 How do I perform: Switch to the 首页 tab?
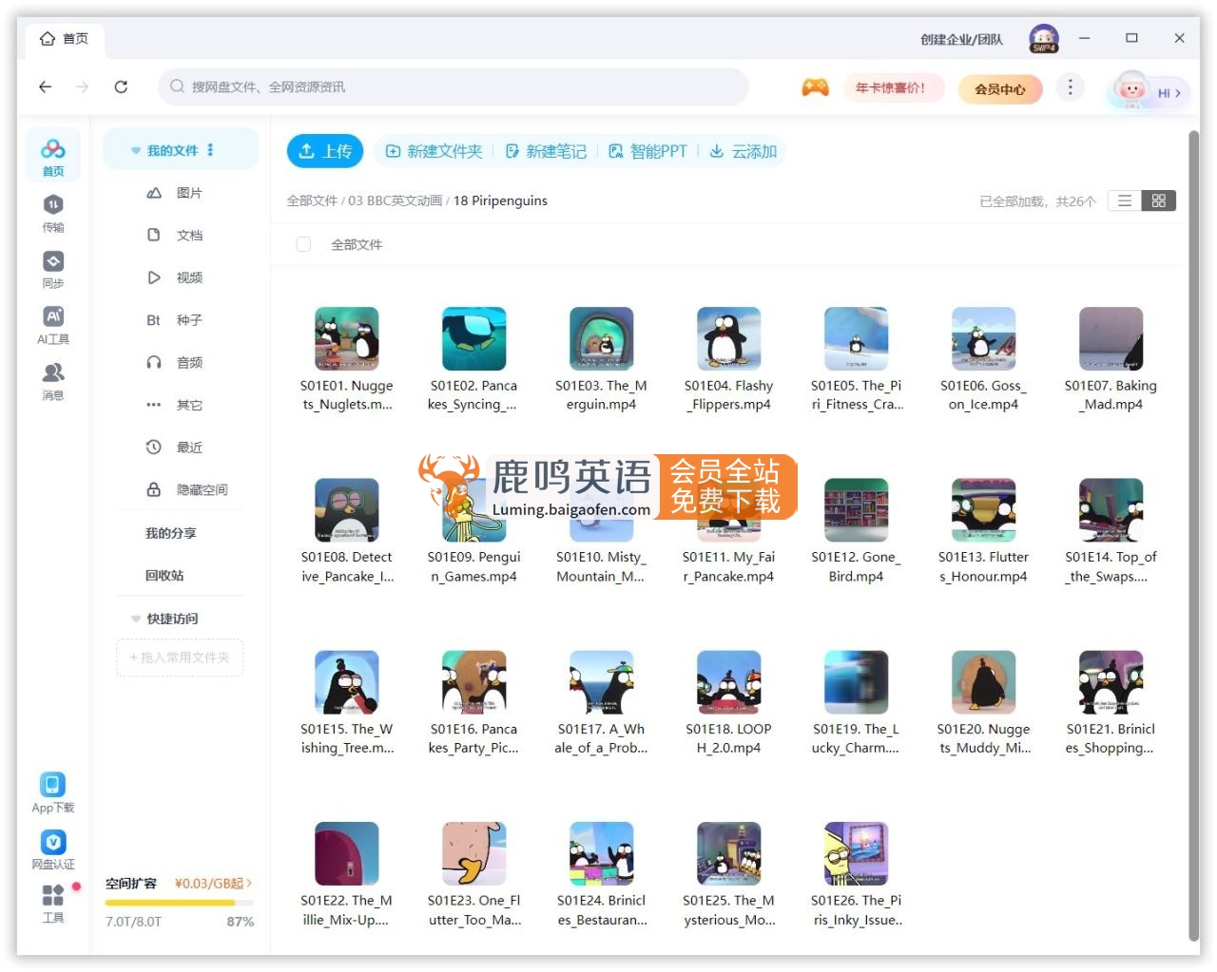pyautogui.click(x=65, y=39)
